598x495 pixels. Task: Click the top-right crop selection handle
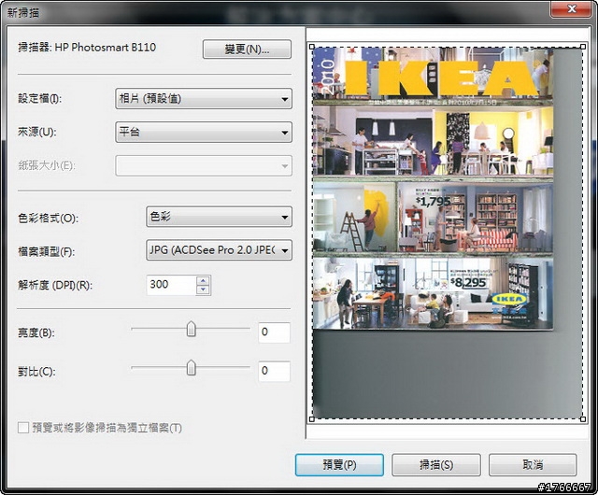tap(583, 47)
